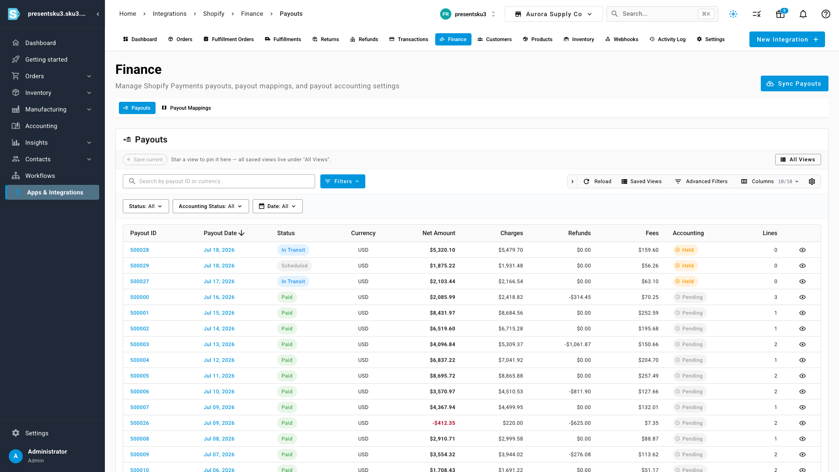Open the AI assistant sparkle icon
The image size is (839, 472).
(x=733, y=14)
